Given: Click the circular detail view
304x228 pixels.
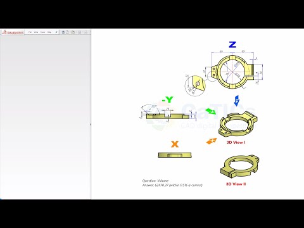Looking at the screenshot, I should tap(195, 85).
